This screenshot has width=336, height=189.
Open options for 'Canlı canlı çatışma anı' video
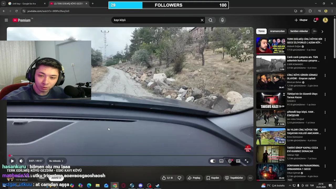325,57
